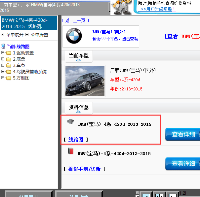
Task: Click the BMW 4 series car photo
Action: point(85,81)
